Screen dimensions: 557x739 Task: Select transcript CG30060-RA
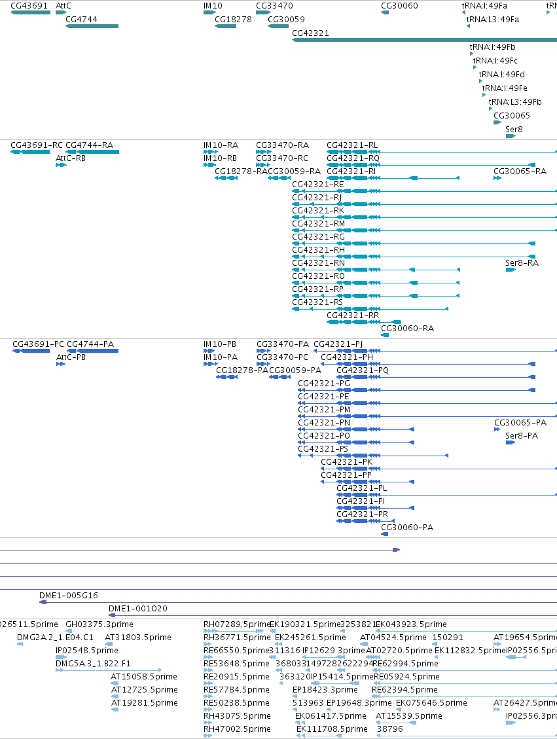[385, 335]
